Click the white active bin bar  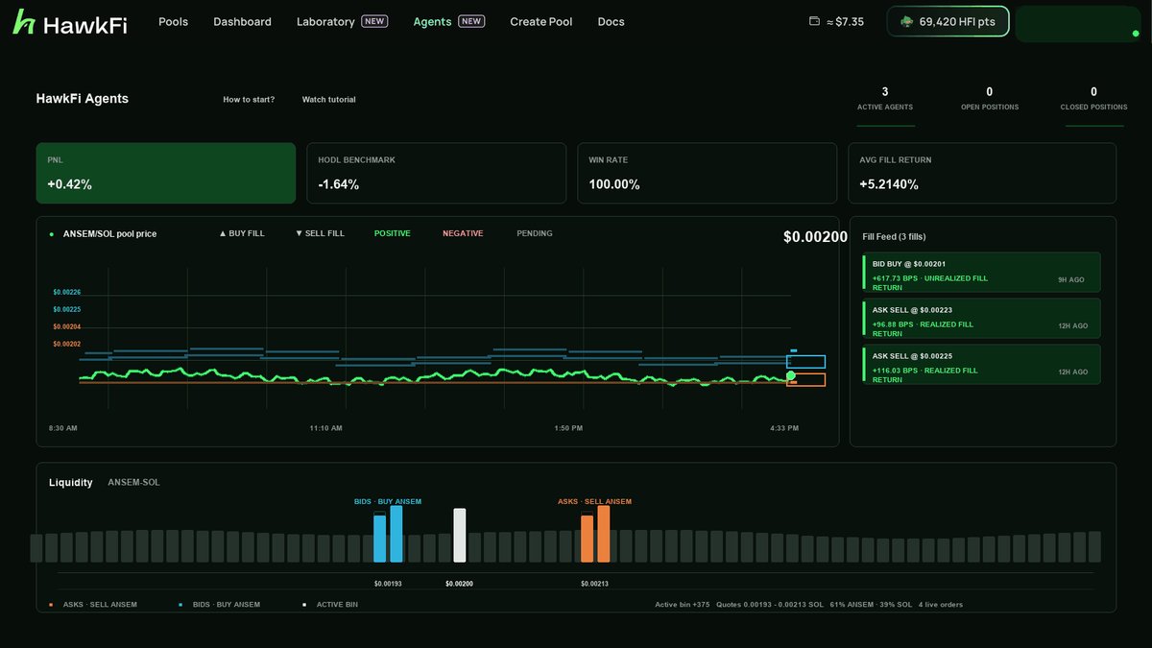(460, 536)
